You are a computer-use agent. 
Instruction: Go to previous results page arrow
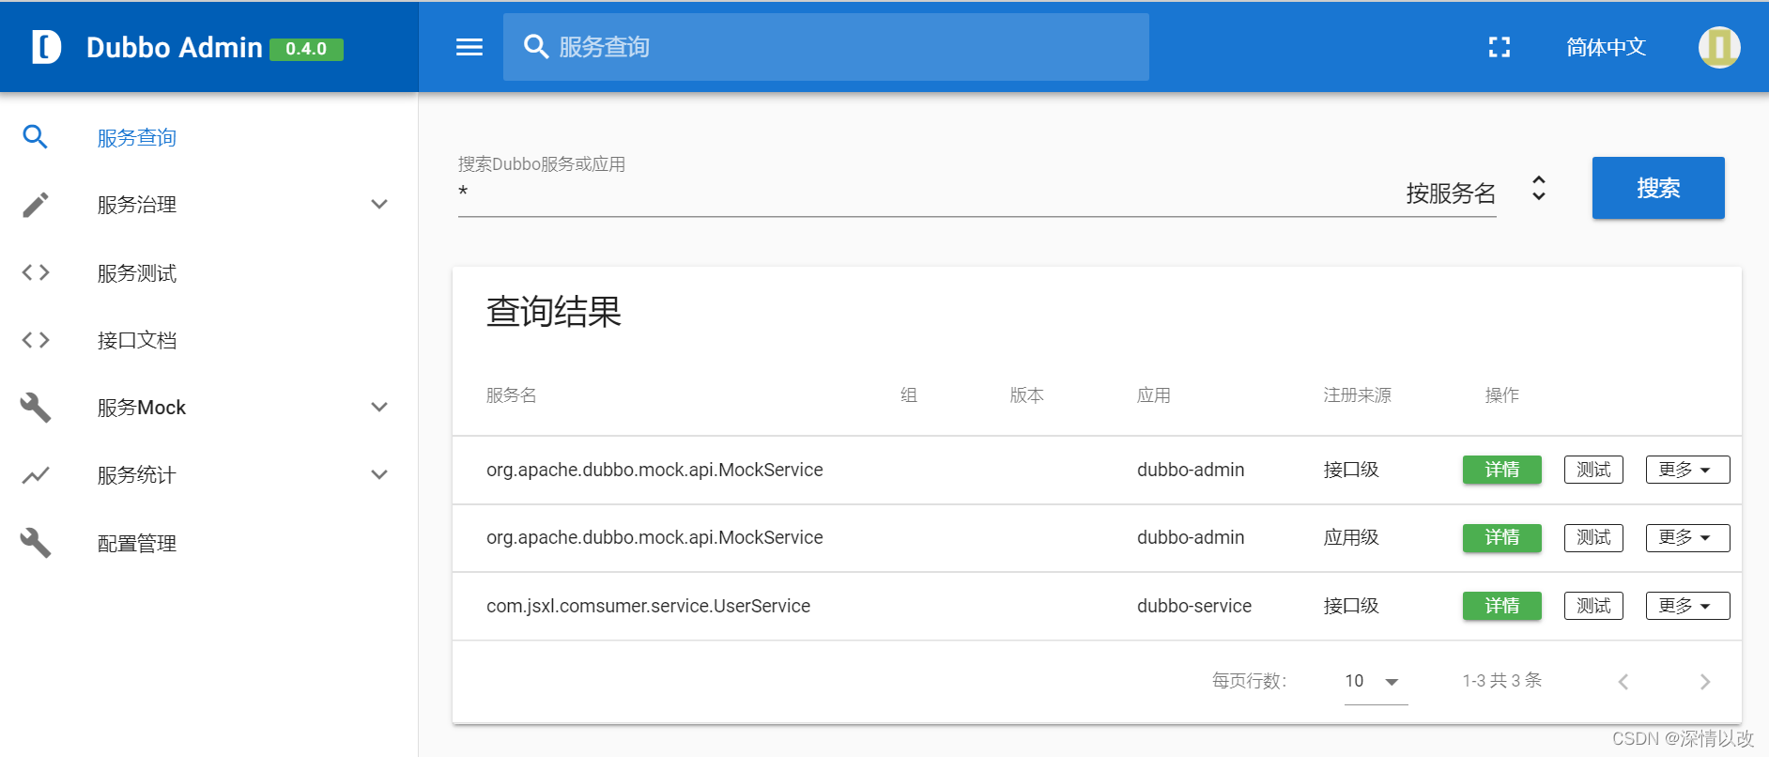click(1623, 682)
